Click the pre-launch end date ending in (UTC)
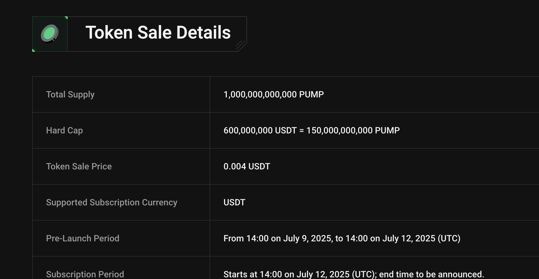539x279 pixels. (421, 238)
